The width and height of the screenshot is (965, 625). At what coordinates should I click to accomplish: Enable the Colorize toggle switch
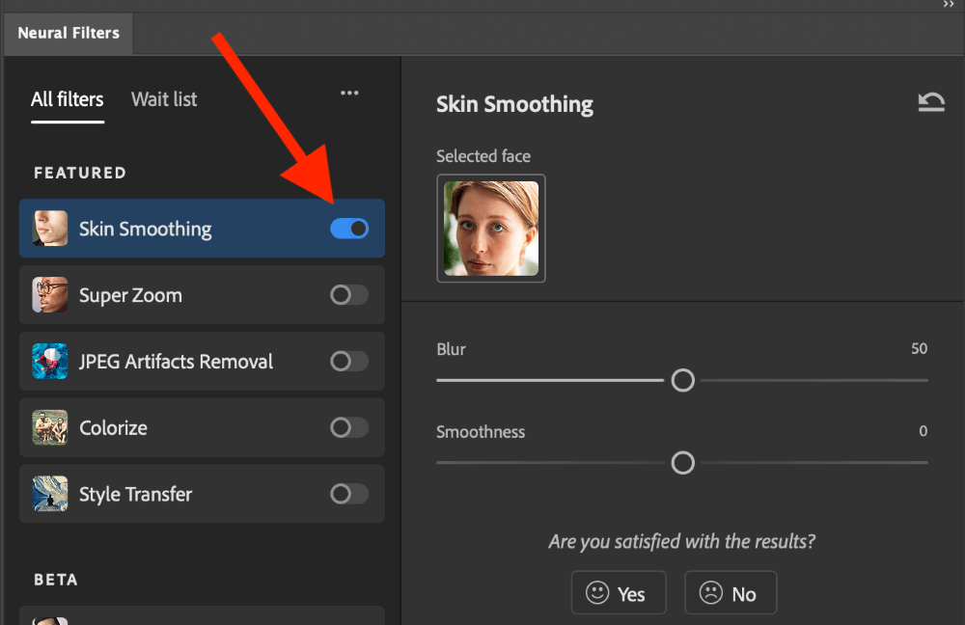[349, 427]
